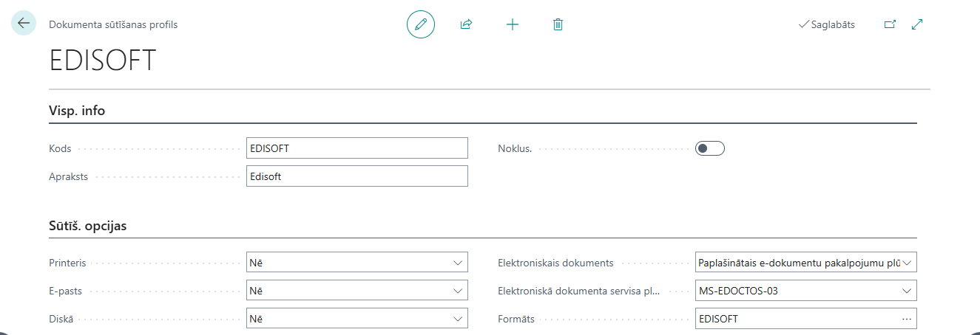This screenshot has height=335, width=980.
Task: Toggle the Noklus. switch
Action: [x=710, y=148]
